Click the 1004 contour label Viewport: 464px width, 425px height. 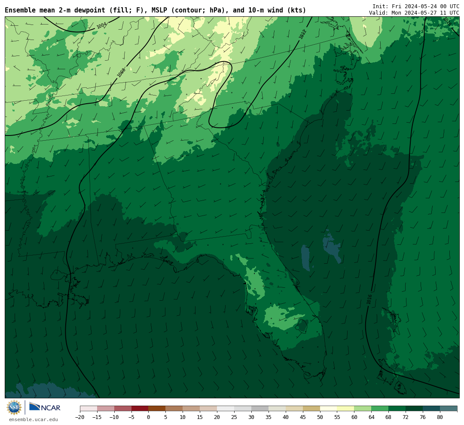(101, 26)
